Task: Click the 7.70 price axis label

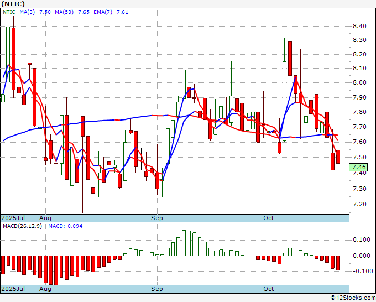Action: coord(359,127)
